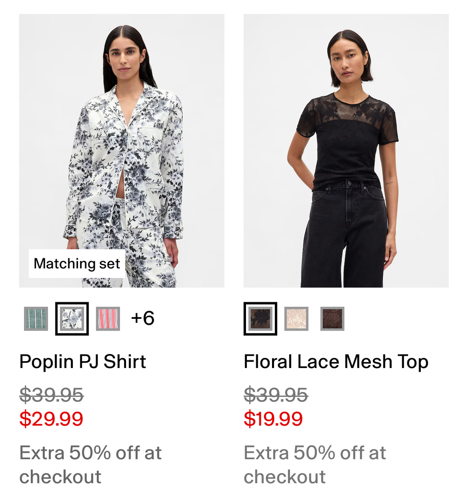Click the PJ shirt's crossed-out $39.95 price
Screen dimensions: 468x488
[x=52, y=394]
